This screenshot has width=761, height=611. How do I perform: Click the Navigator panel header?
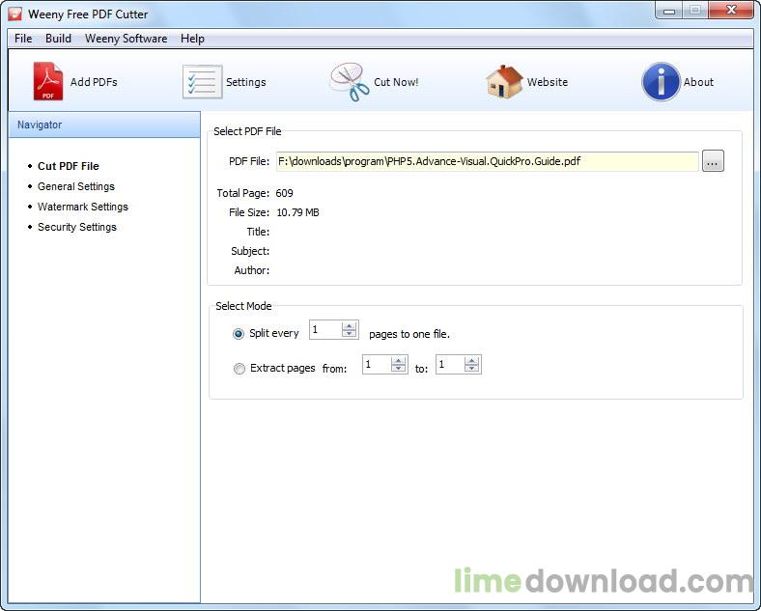[x=104, y=125]
